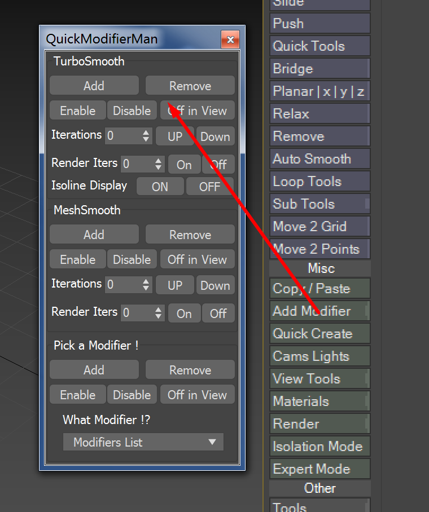The width and height of the screenshot is (429, 512).
Task: Set picked modifier Off in View
Action: tap(197, 395)
